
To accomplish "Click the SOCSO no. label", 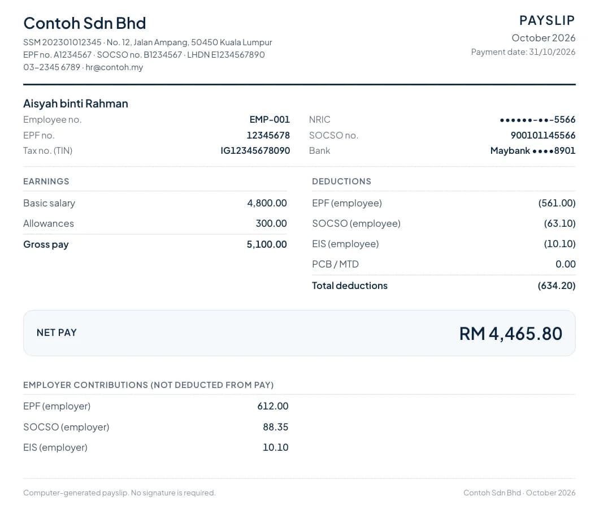I will tap(333, 135).
